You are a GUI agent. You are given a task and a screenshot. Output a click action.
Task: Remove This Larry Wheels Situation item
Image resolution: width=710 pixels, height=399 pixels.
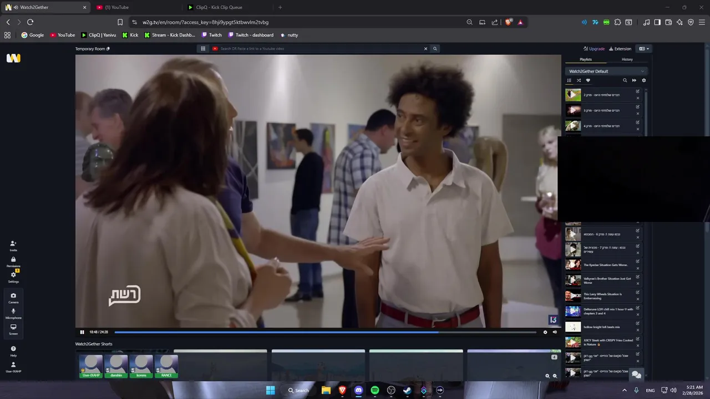637,299
